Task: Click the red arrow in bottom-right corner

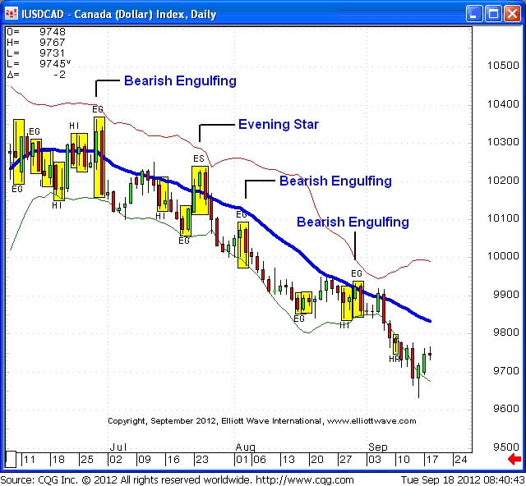Action: [514, 458]
